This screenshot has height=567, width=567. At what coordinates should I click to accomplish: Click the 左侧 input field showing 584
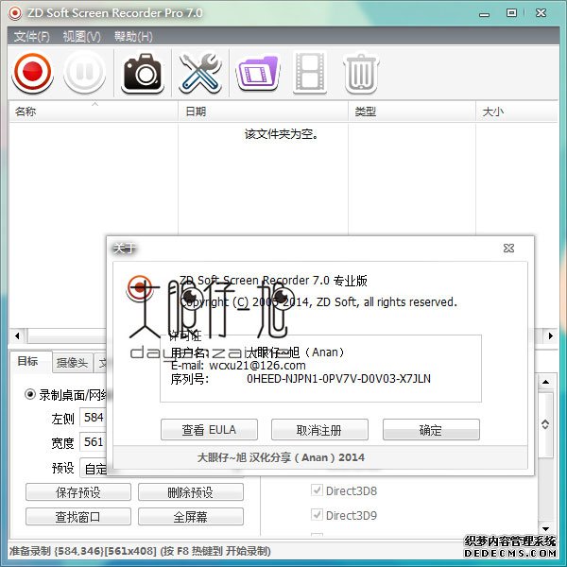pos(94,418)
